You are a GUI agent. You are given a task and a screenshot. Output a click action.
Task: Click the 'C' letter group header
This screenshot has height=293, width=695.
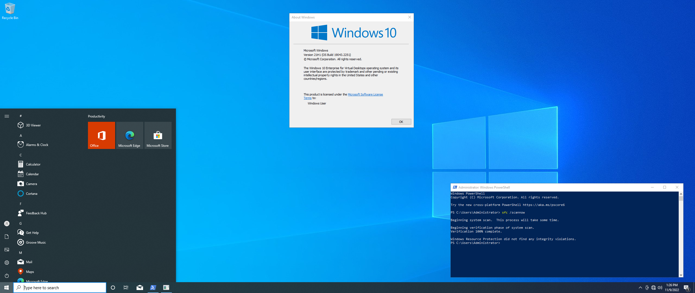[21, 155]
